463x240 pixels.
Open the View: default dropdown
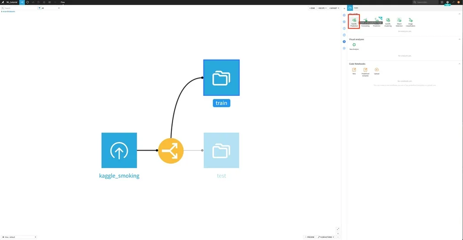pyautogui.click(x=19, y=237)
